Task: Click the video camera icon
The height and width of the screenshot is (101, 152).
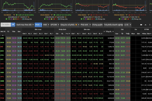Action: [141, 25]
